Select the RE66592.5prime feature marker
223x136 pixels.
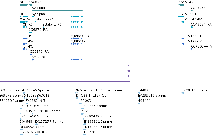coord(21,129)
